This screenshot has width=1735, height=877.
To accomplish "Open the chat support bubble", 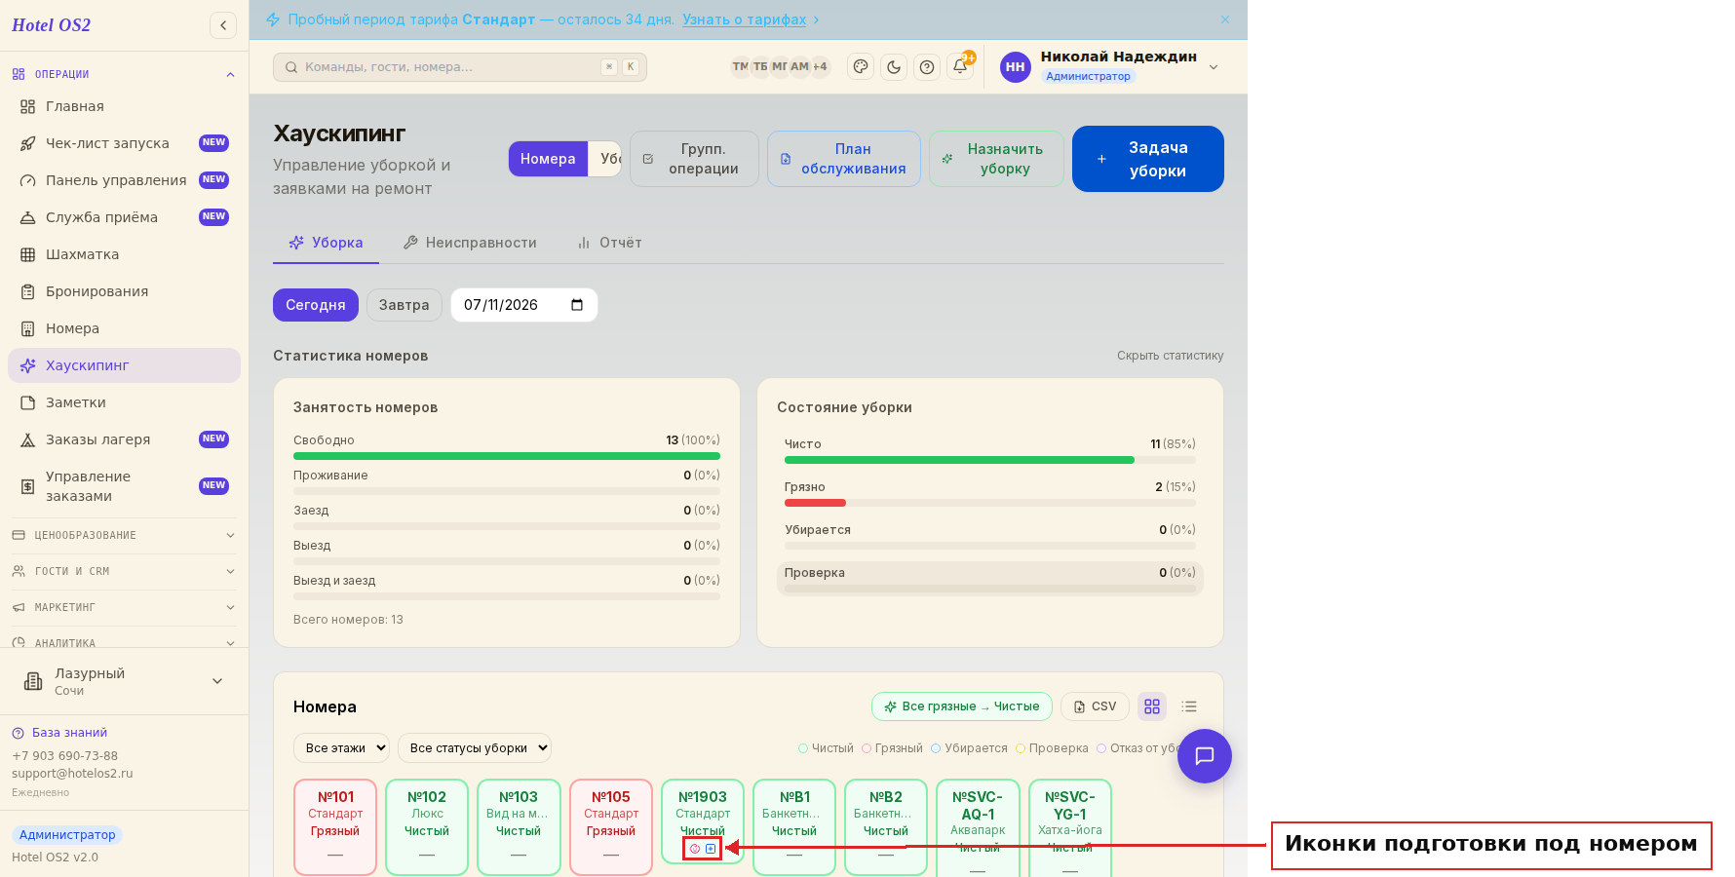I will [x=1205, y=756].
